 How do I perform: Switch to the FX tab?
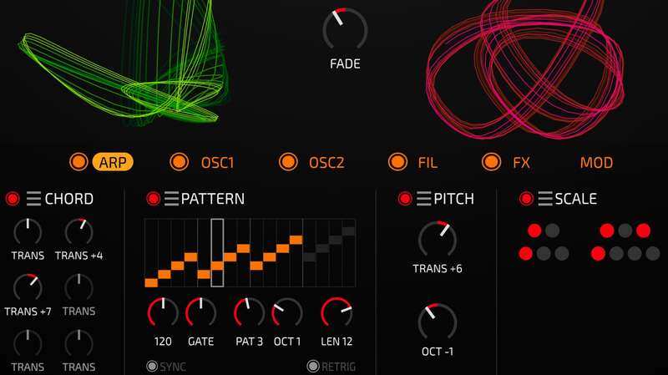point(521,163)
